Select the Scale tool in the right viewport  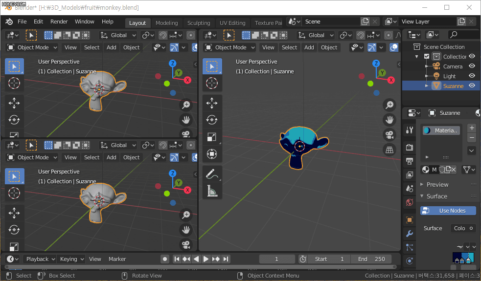coord(212,137)
